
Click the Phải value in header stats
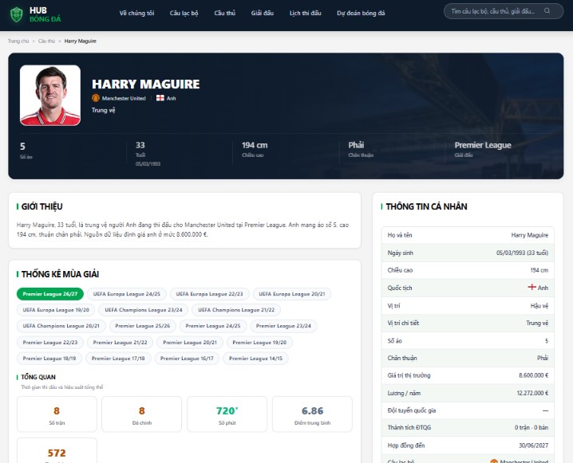(356, 145)
